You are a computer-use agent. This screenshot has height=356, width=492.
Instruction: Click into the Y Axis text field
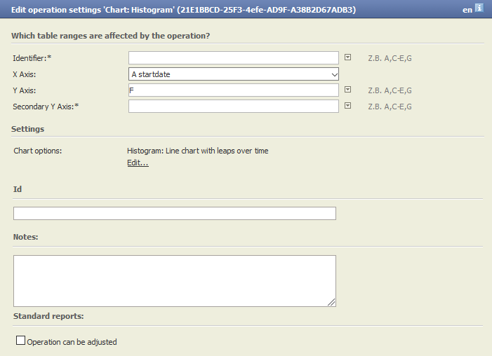pos(234,90)
